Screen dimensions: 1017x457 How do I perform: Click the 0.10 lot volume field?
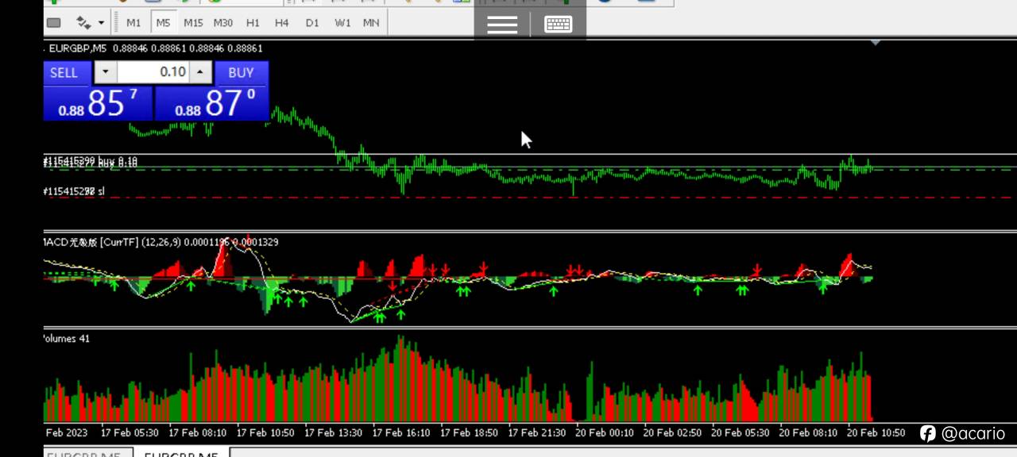pyautogui.click(x=153, y=72)
